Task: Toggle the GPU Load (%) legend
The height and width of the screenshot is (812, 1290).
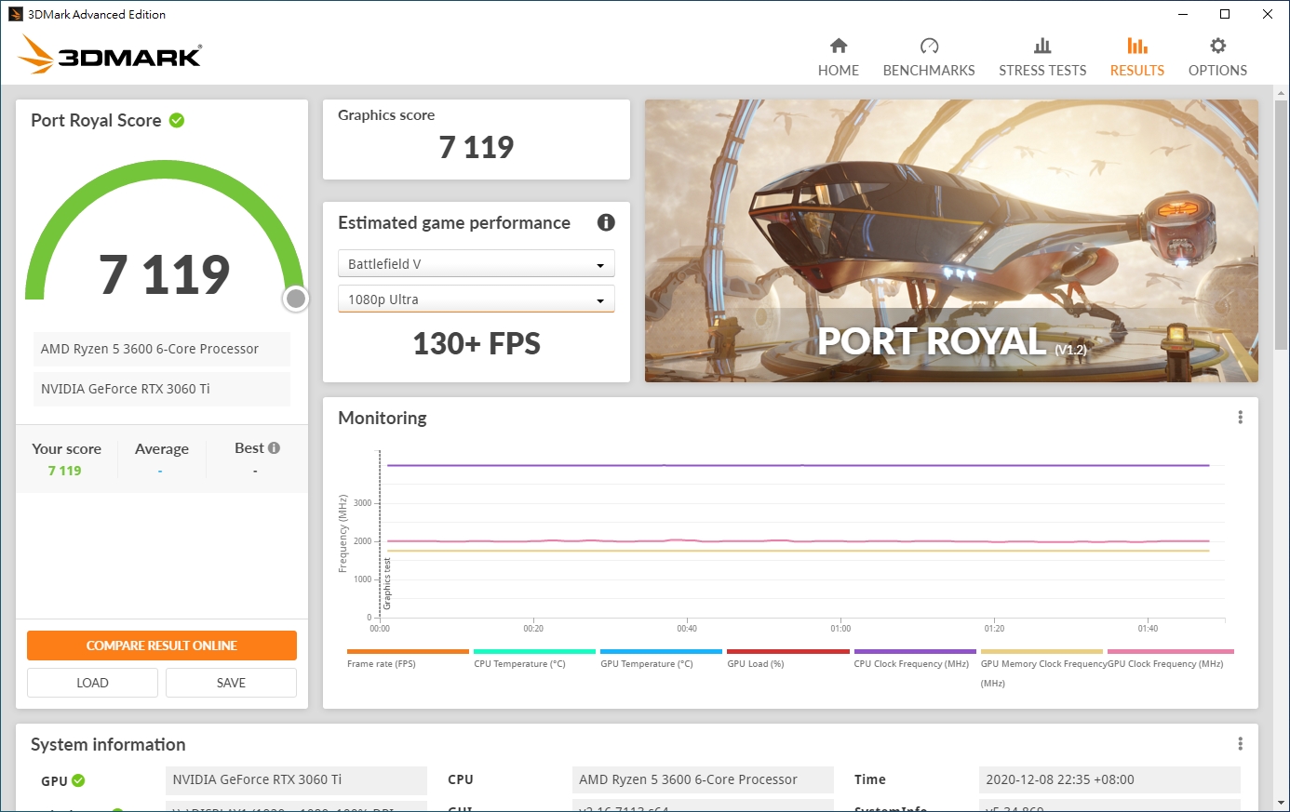Action: [787, 659]
